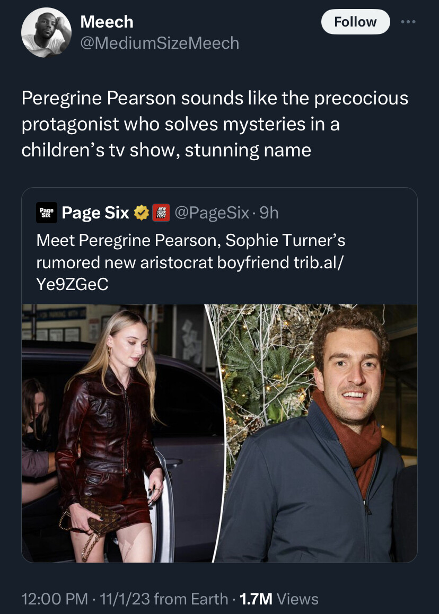Visit the @PageSix handle
The height and width of the screenshot is (614, 439).
(212, 213)
